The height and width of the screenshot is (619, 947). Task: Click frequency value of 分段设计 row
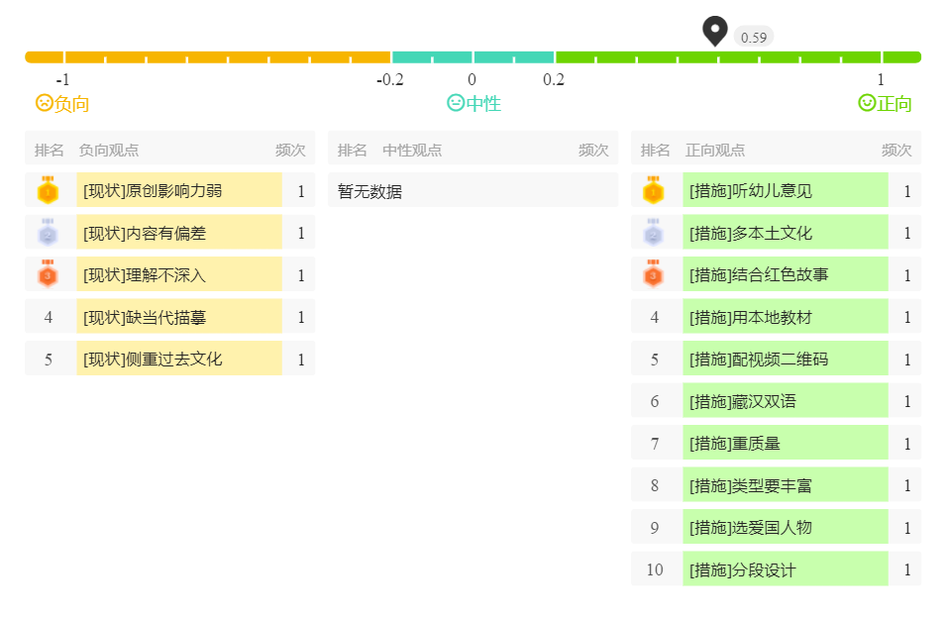point(907,569)
